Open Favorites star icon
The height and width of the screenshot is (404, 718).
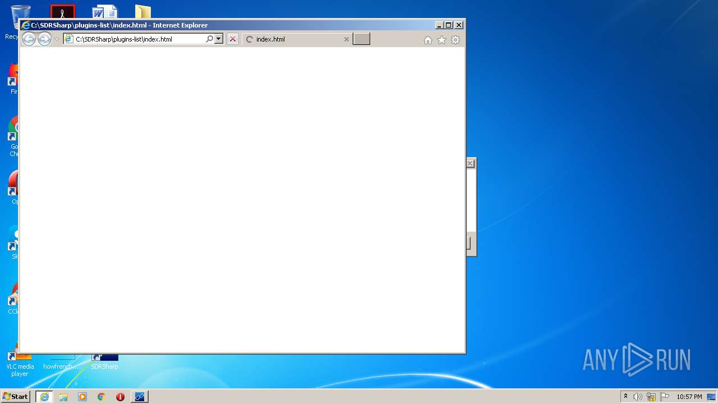pos(441,40)
